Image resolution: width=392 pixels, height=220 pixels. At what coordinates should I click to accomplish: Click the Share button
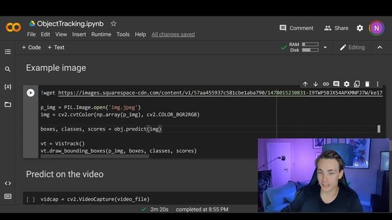336,28
